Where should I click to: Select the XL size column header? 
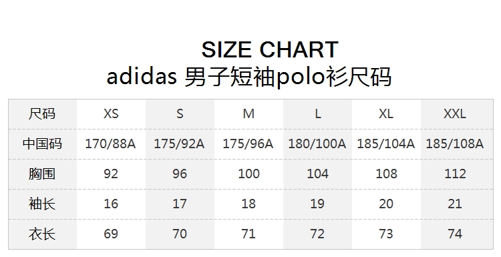386,113
